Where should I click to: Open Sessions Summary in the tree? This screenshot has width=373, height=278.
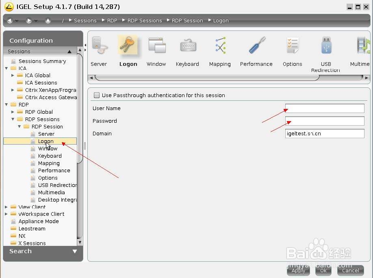click(x=42, y=61)
